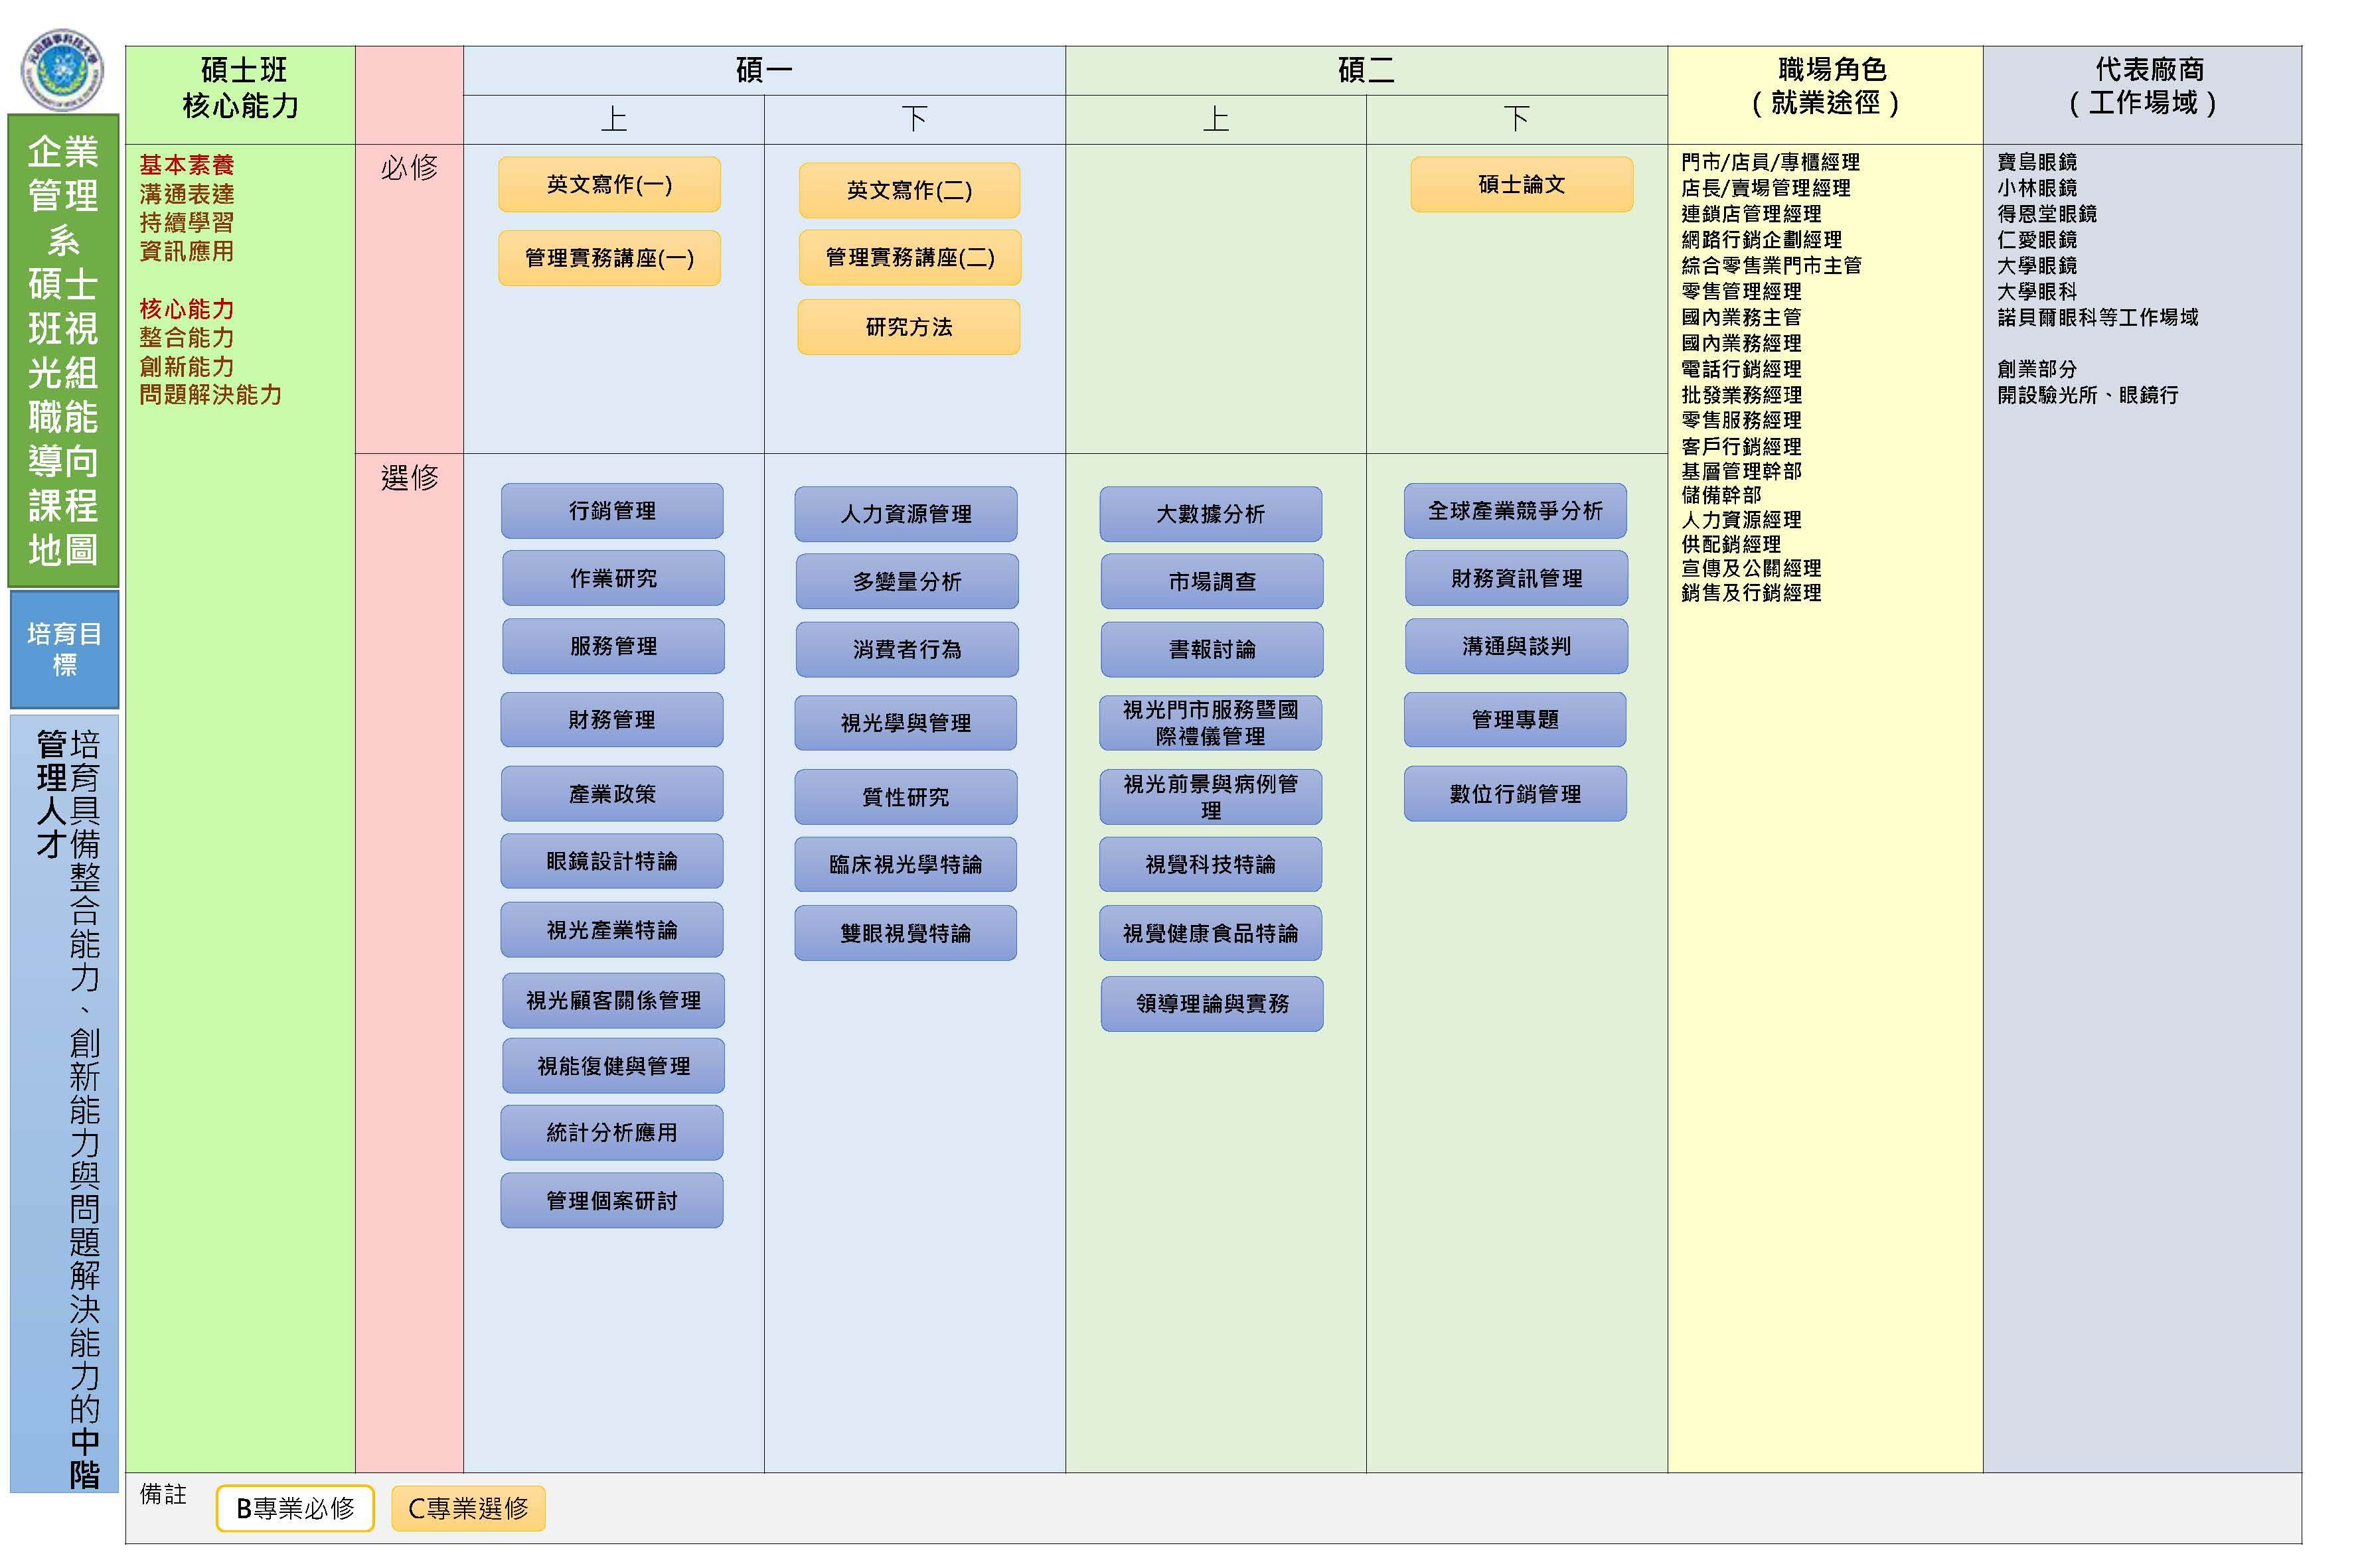Choose the 視能復健與管理 elective box
2368x1568 pixels.
click(x=613, y=1066)
